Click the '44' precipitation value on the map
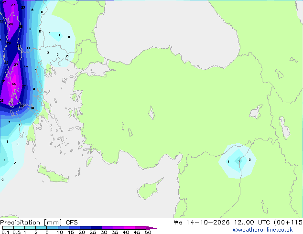 point(14,84)
